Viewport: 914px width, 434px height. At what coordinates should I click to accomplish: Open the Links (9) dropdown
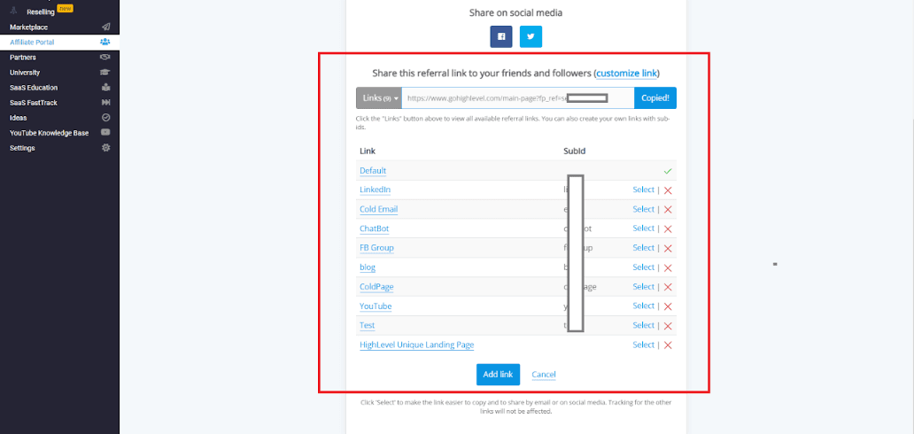coord(378,98)
